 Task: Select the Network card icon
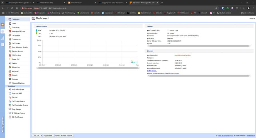pos(10,79)
